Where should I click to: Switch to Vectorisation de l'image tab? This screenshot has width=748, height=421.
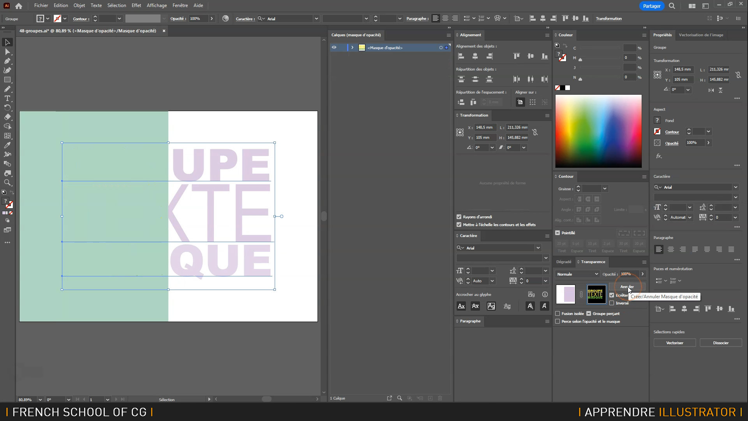701,35
